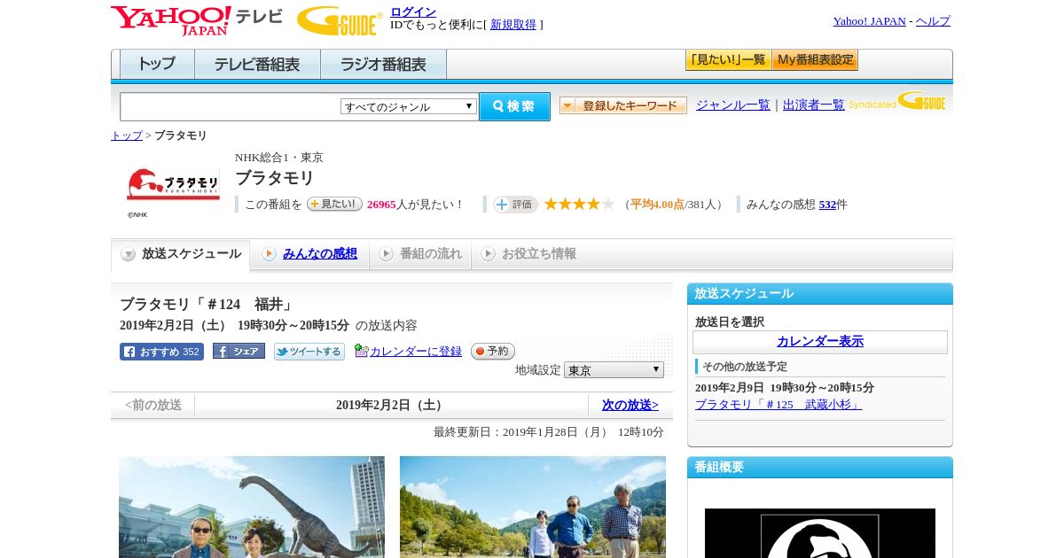Open the Yahoo! JAPAN link at top right
1064x558 pixels.
(870, 21)
